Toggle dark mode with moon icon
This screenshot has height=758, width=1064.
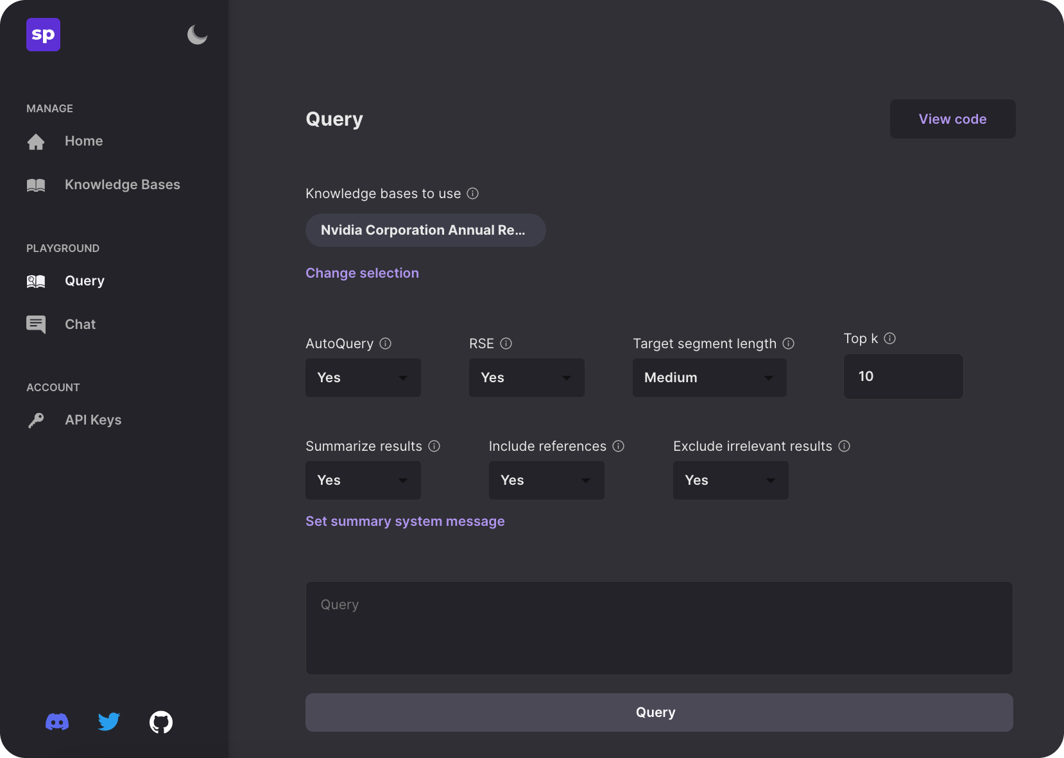coord(197,35)
